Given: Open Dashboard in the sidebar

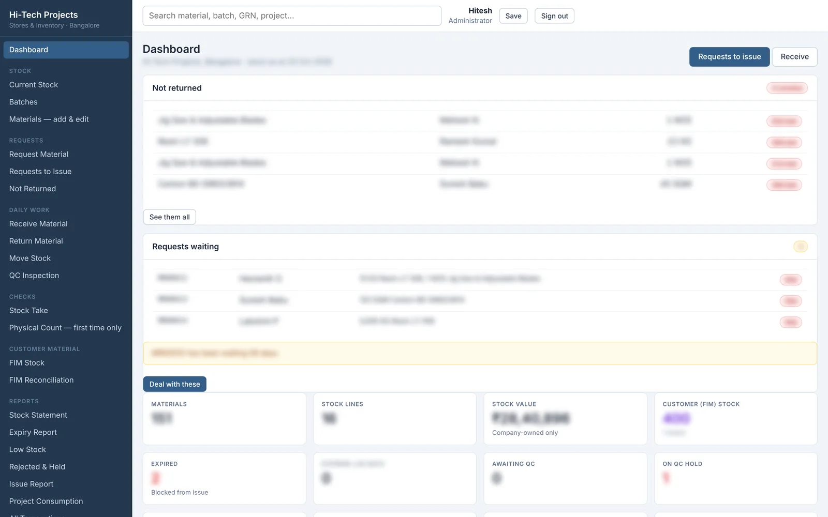Looking at the screenshot, I should pyautogui.click(x=66, y=50).
